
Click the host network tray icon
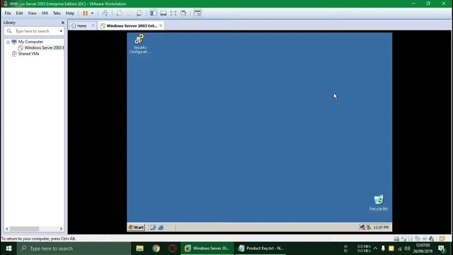(400, 249)
